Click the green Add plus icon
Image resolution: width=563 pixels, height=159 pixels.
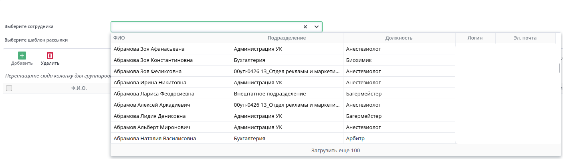coord(22,56)
